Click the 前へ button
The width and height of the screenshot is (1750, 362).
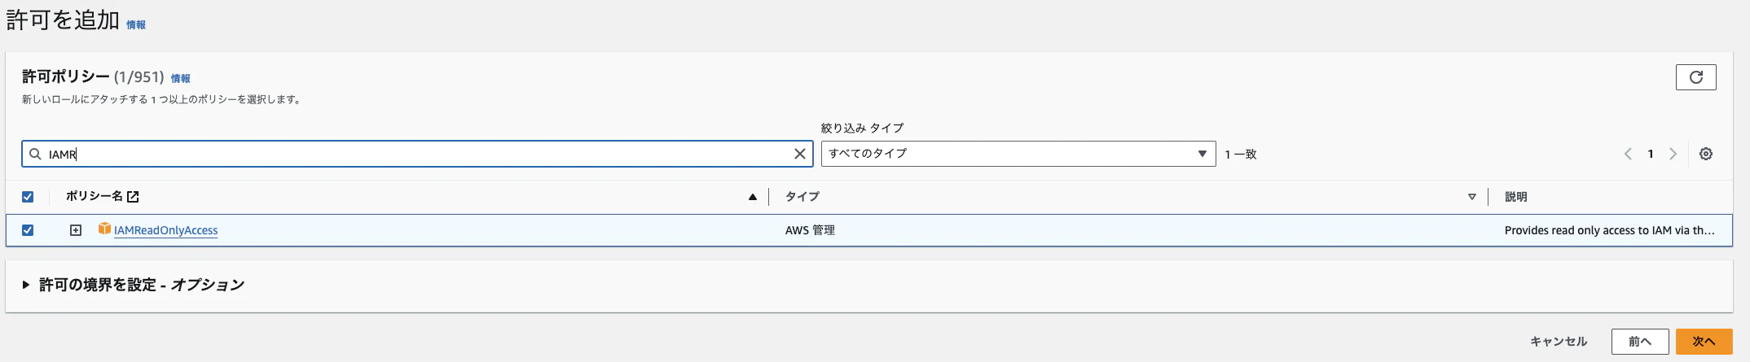pyautogui.click(x=1639, y=342)
